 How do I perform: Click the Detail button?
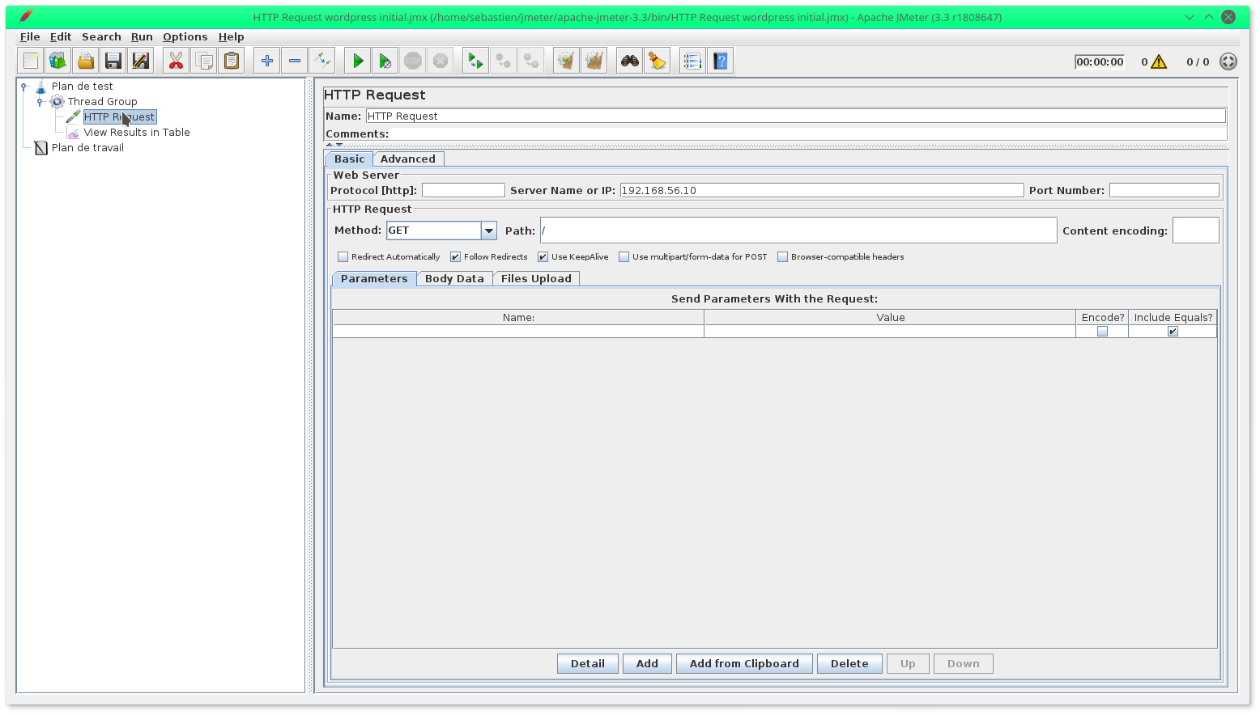588,664
